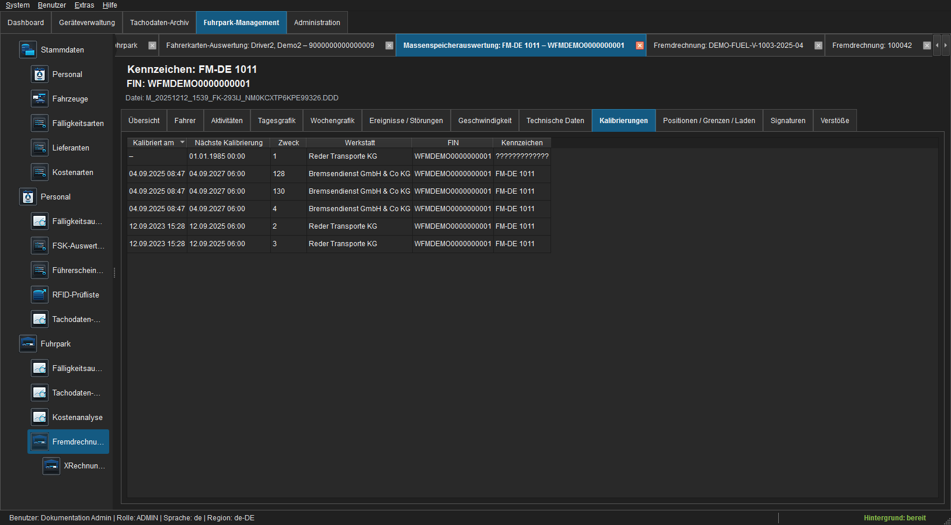Click the RFID-Prüfliste icon
Viewport: 951px width, 525px height.
coord(39,295)
